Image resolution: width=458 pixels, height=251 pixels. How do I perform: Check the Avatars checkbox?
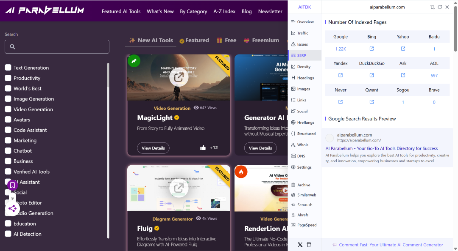[8, 120]
